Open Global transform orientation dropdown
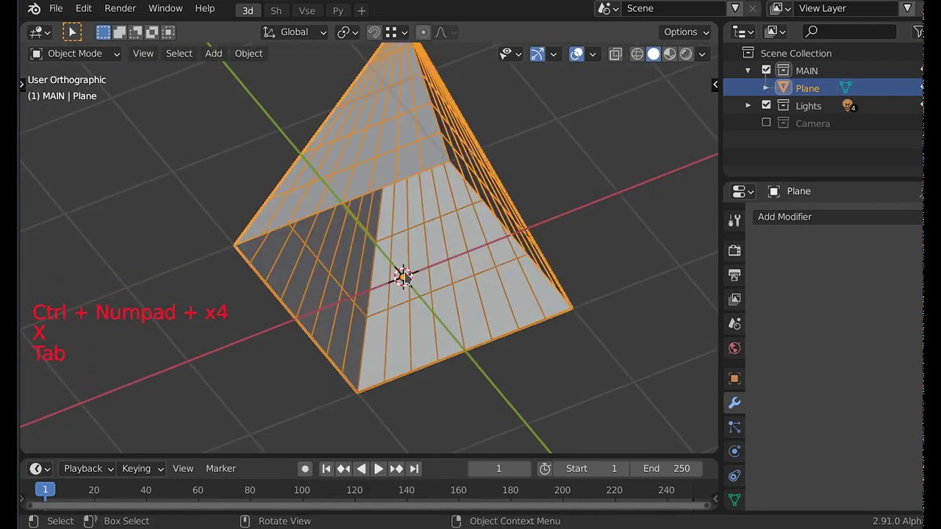The image size is (941, 529). (x=295, y=32)
